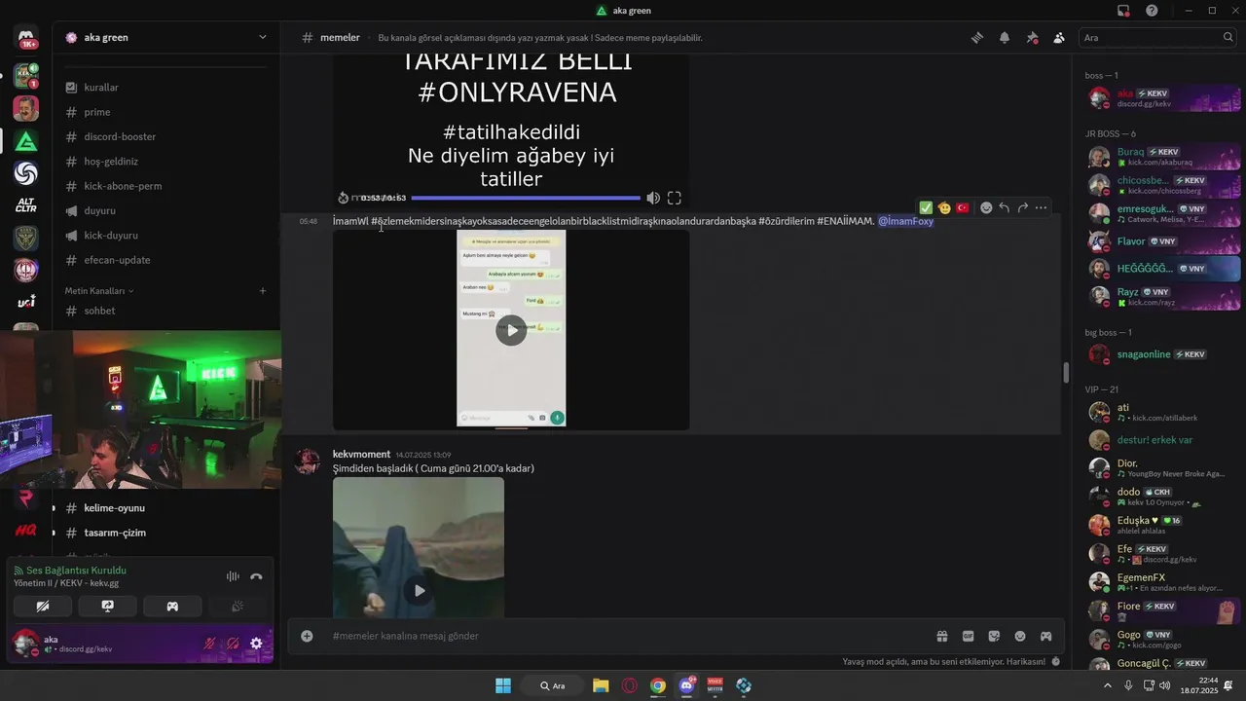Open kekvmoment's profile from username

361,455
